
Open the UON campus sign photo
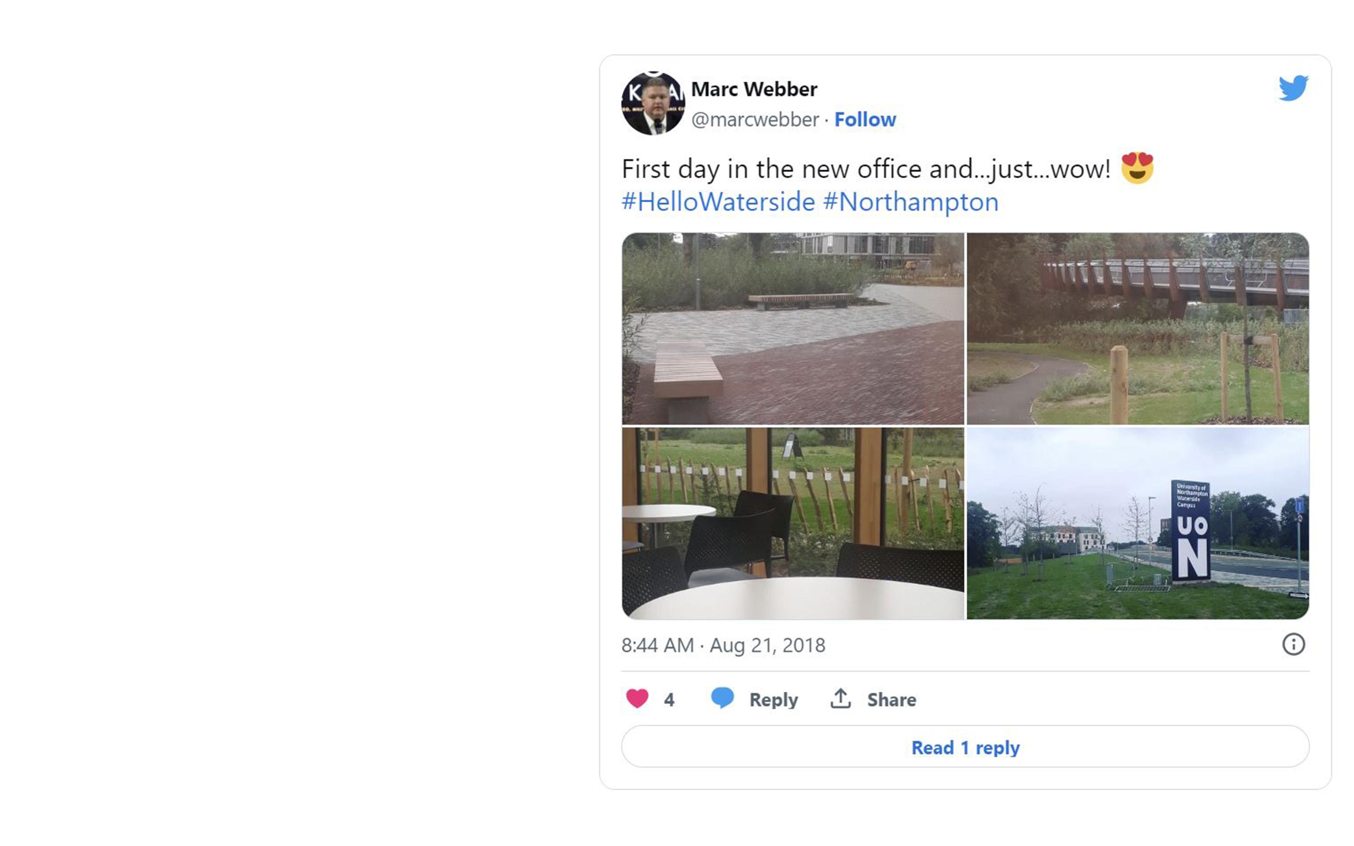coord(1137,523)
